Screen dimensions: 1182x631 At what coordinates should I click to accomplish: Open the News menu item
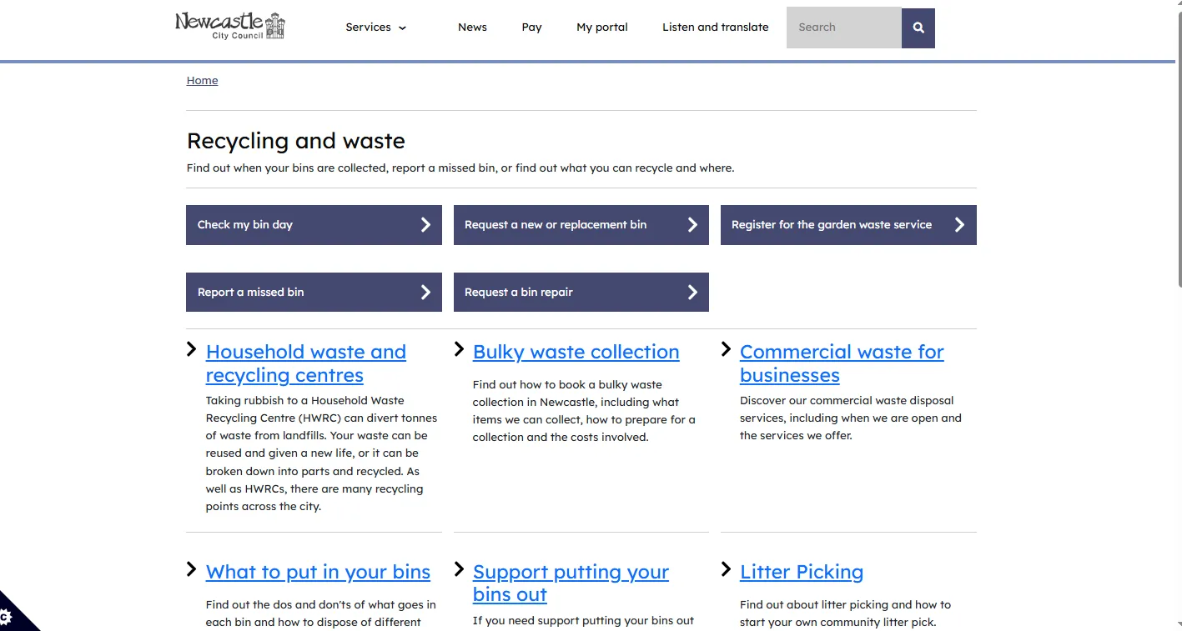click(472, 28)
